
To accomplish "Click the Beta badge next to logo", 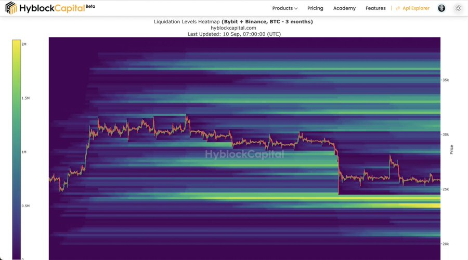I will (90, 6).
